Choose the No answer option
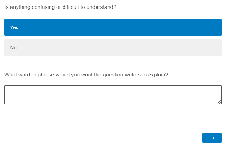 [113, 48]
